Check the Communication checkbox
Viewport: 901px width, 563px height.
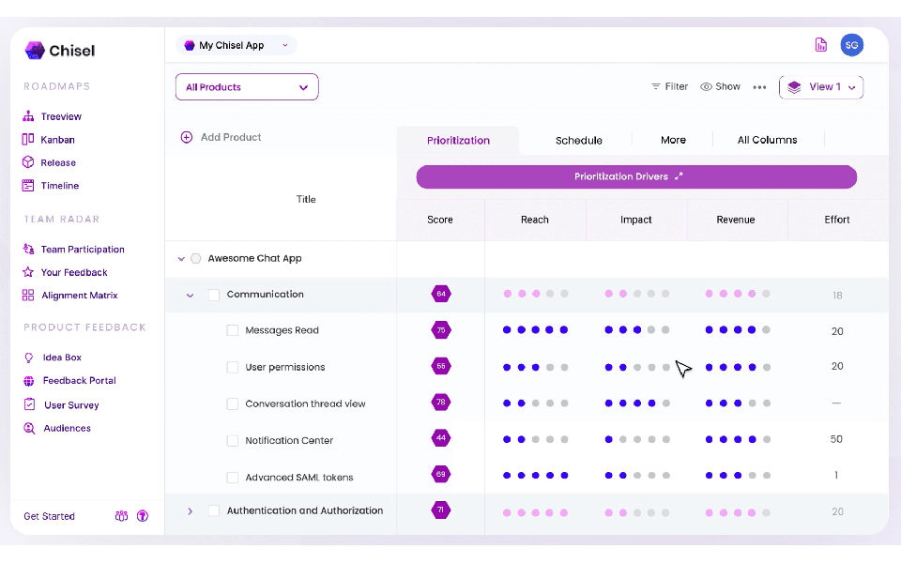tap(214, 295)
